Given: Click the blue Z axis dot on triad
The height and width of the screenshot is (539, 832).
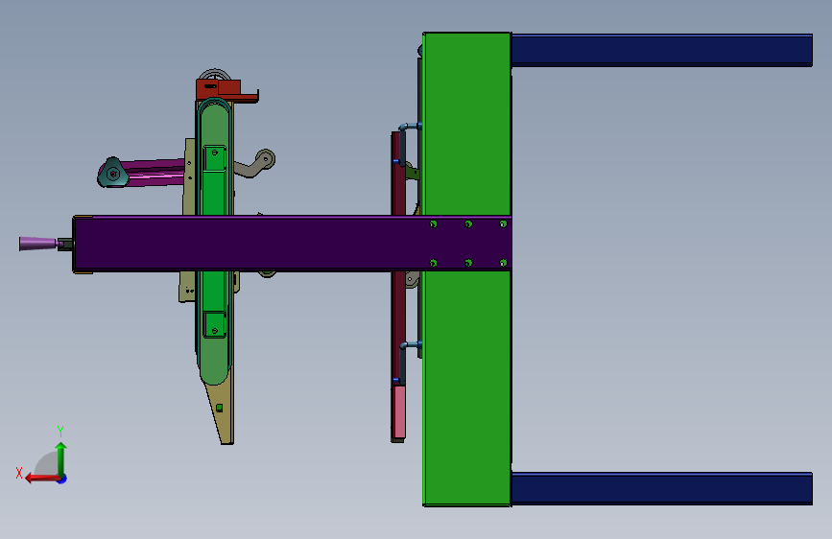Looking at the screenshot, I should pyautogui.click(x=62, y=479).
